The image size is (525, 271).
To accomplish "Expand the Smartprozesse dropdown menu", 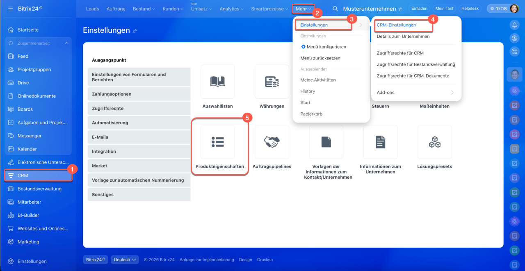I will click(269, 9).
